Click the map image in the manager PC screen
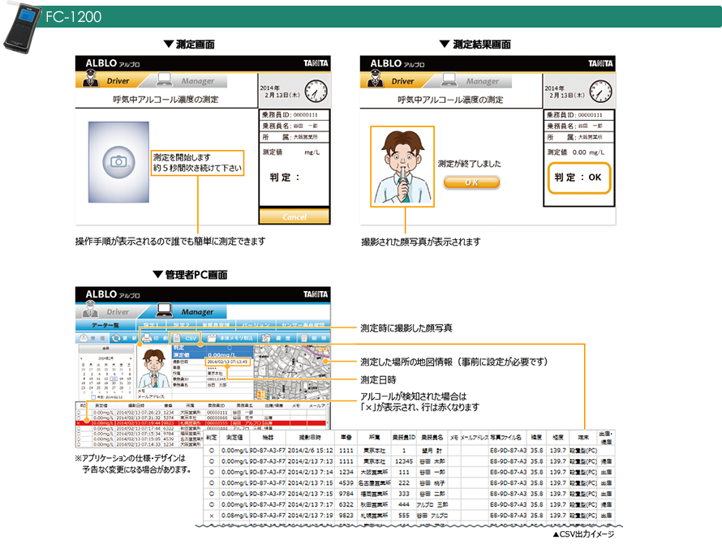722x544 pixels. coord(292,372)
